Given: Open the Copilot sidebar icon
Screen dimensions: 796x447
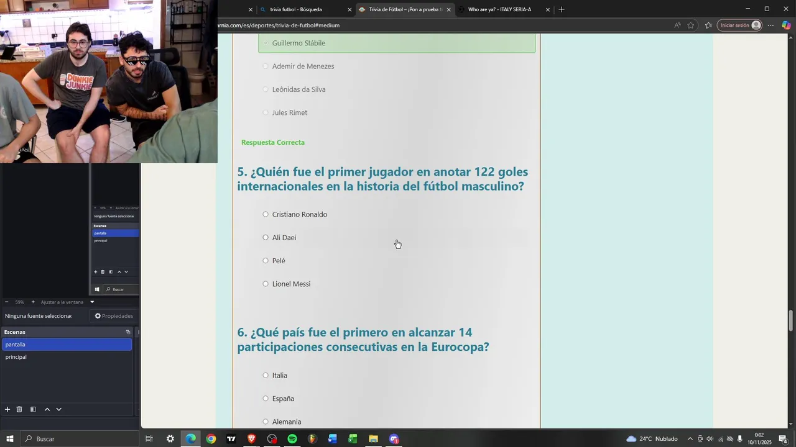Looking at the screenshot, I should pos(786,25).
